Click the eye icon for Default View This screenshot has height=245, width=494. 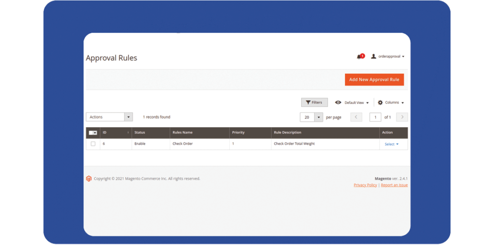[338, 103]
